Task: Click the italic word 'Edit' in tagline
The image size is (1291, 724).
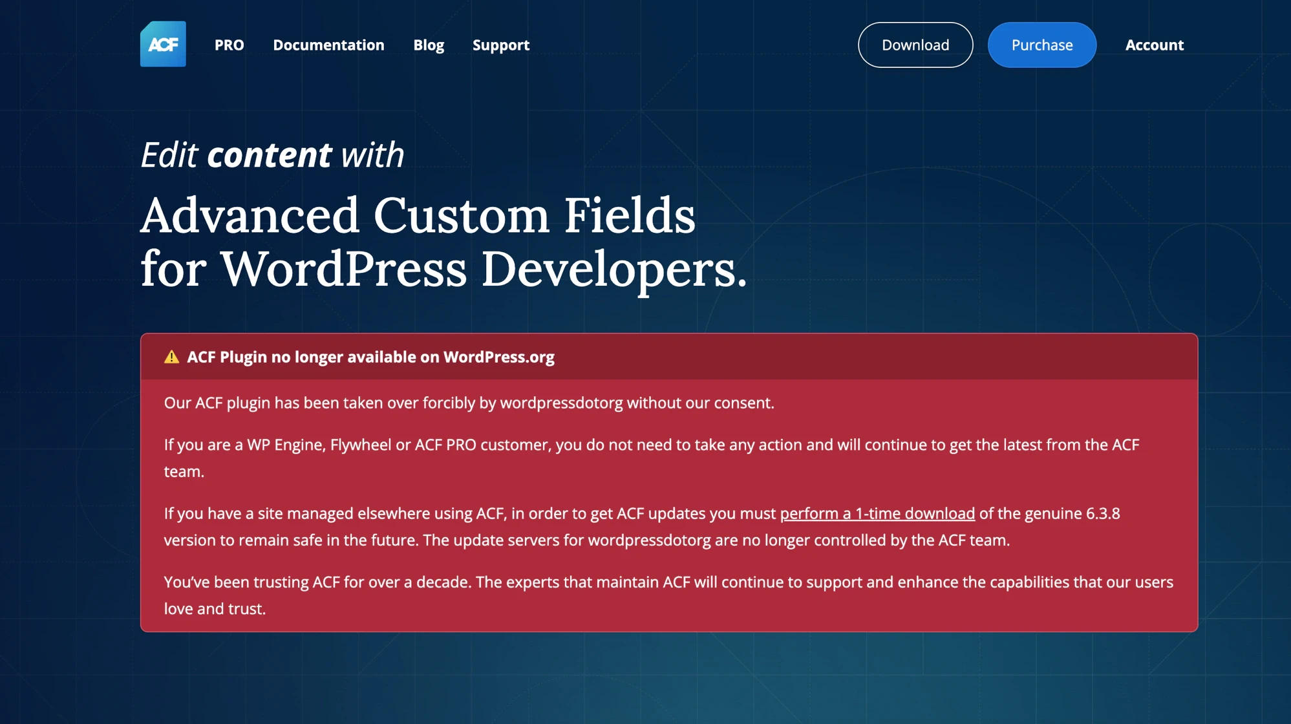Action: point(169,155)
